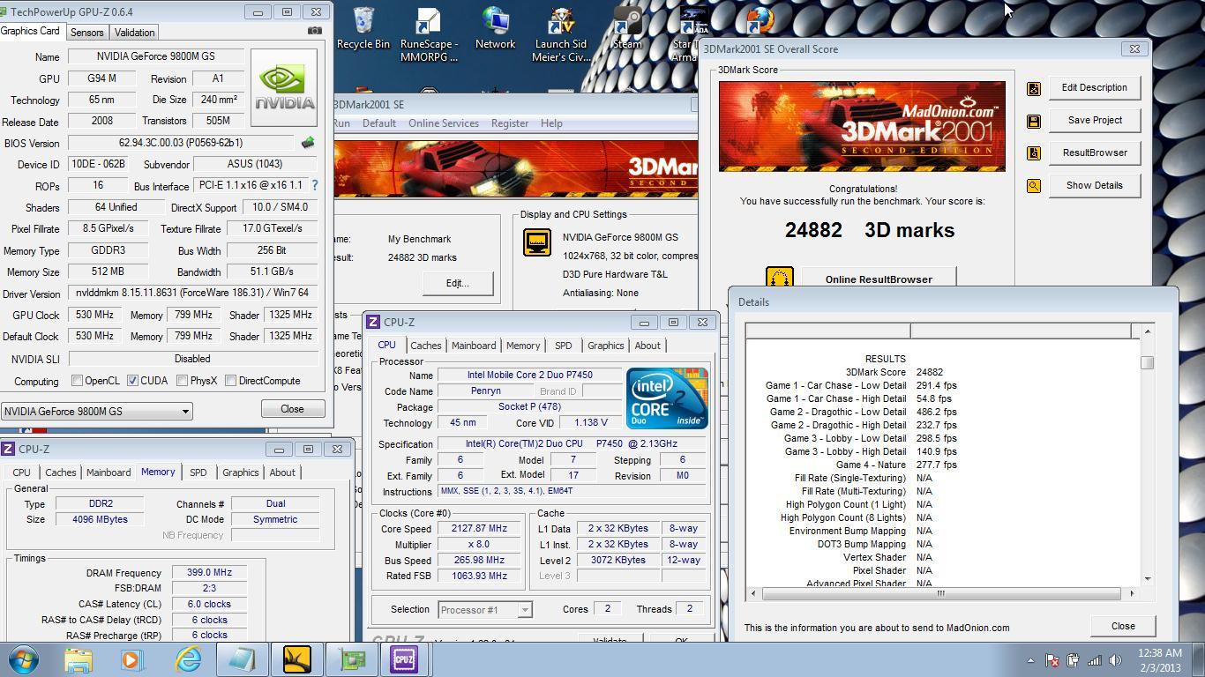Toggle the DirectCompute checkbox in GPU-Z

[230, 381]
